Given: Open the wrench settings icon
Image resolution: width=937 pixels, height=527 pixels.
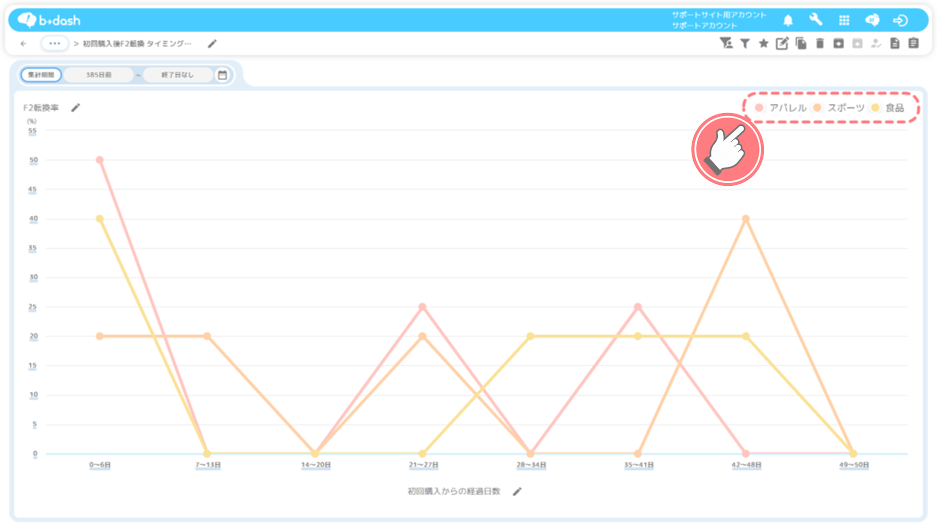Looking at the screenshot, I should click(816, 20).
